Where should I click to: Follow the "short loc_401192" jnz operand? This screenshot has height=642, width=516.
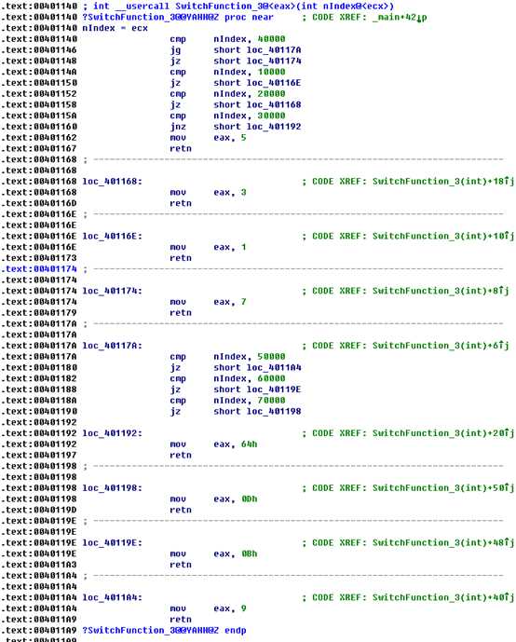(257, 127)
